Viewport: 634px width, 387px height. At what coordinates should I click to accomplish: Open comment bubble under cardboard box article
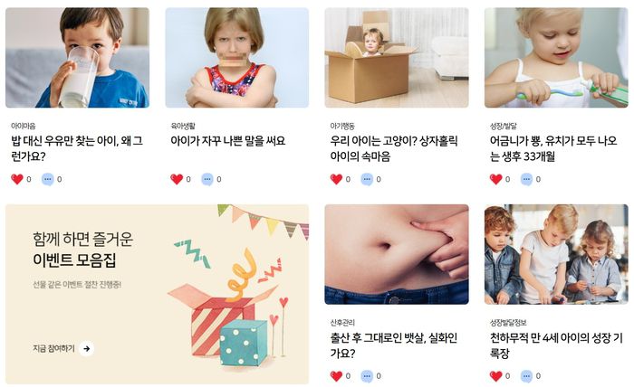(367, 179)
